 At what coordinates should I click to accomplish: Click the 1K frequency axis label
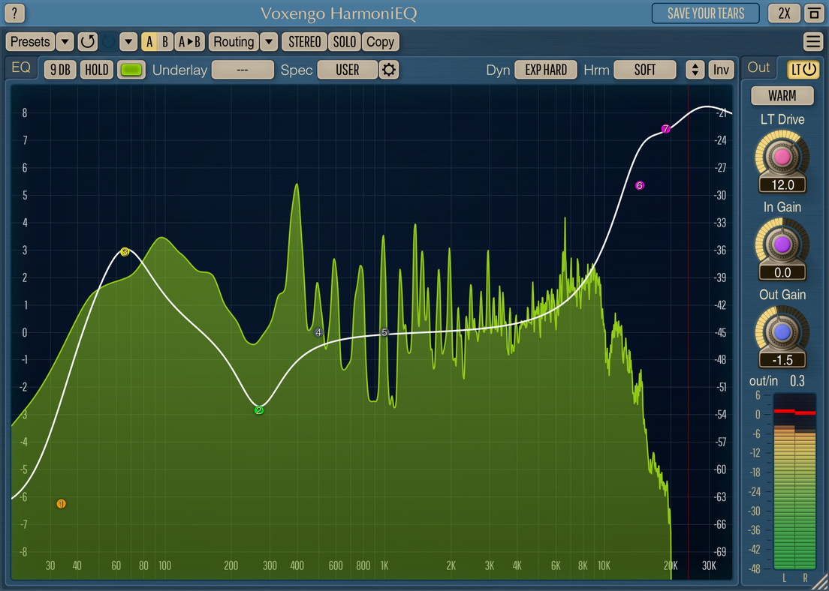click(384, 565)
